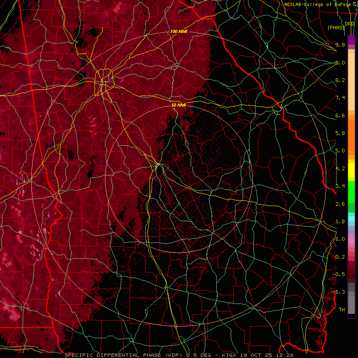Image resolution: width=358 pixels, height=358 pixels.
Task: Click the 5.8 legend value
Action: (340, 133)
